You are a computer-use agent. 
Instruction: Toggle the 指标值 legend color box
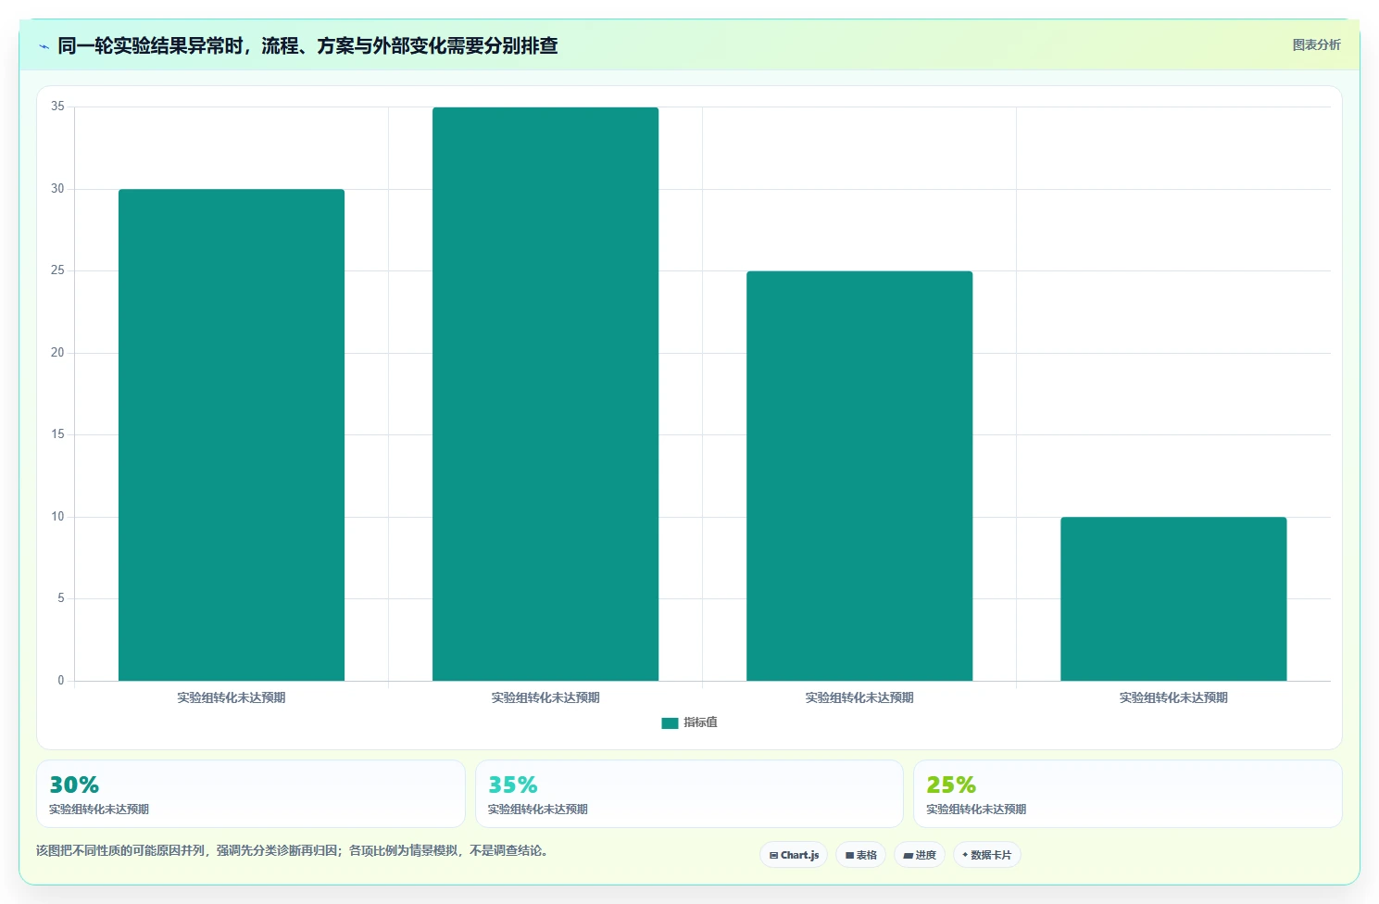[x=670, y=723]
